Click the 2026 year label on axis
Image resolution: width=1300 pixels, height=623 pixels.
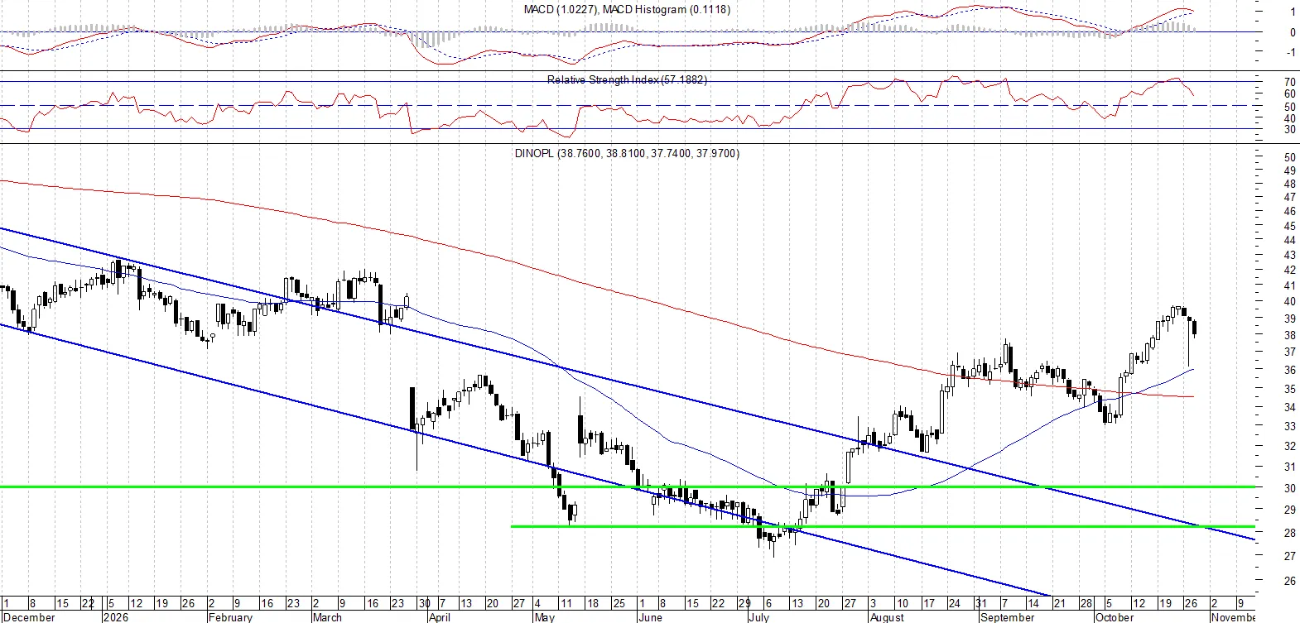pos(115,617)
